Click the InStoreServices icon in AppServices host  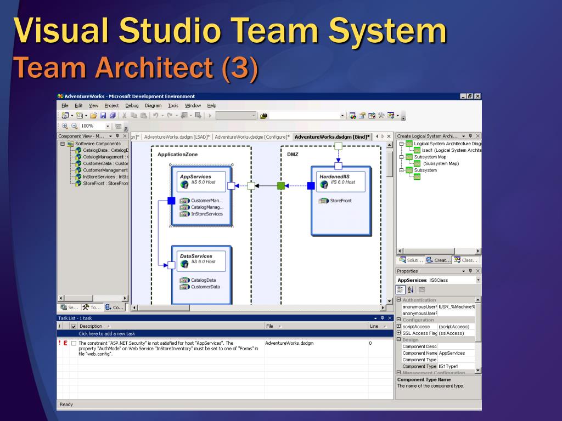point(184,214)
